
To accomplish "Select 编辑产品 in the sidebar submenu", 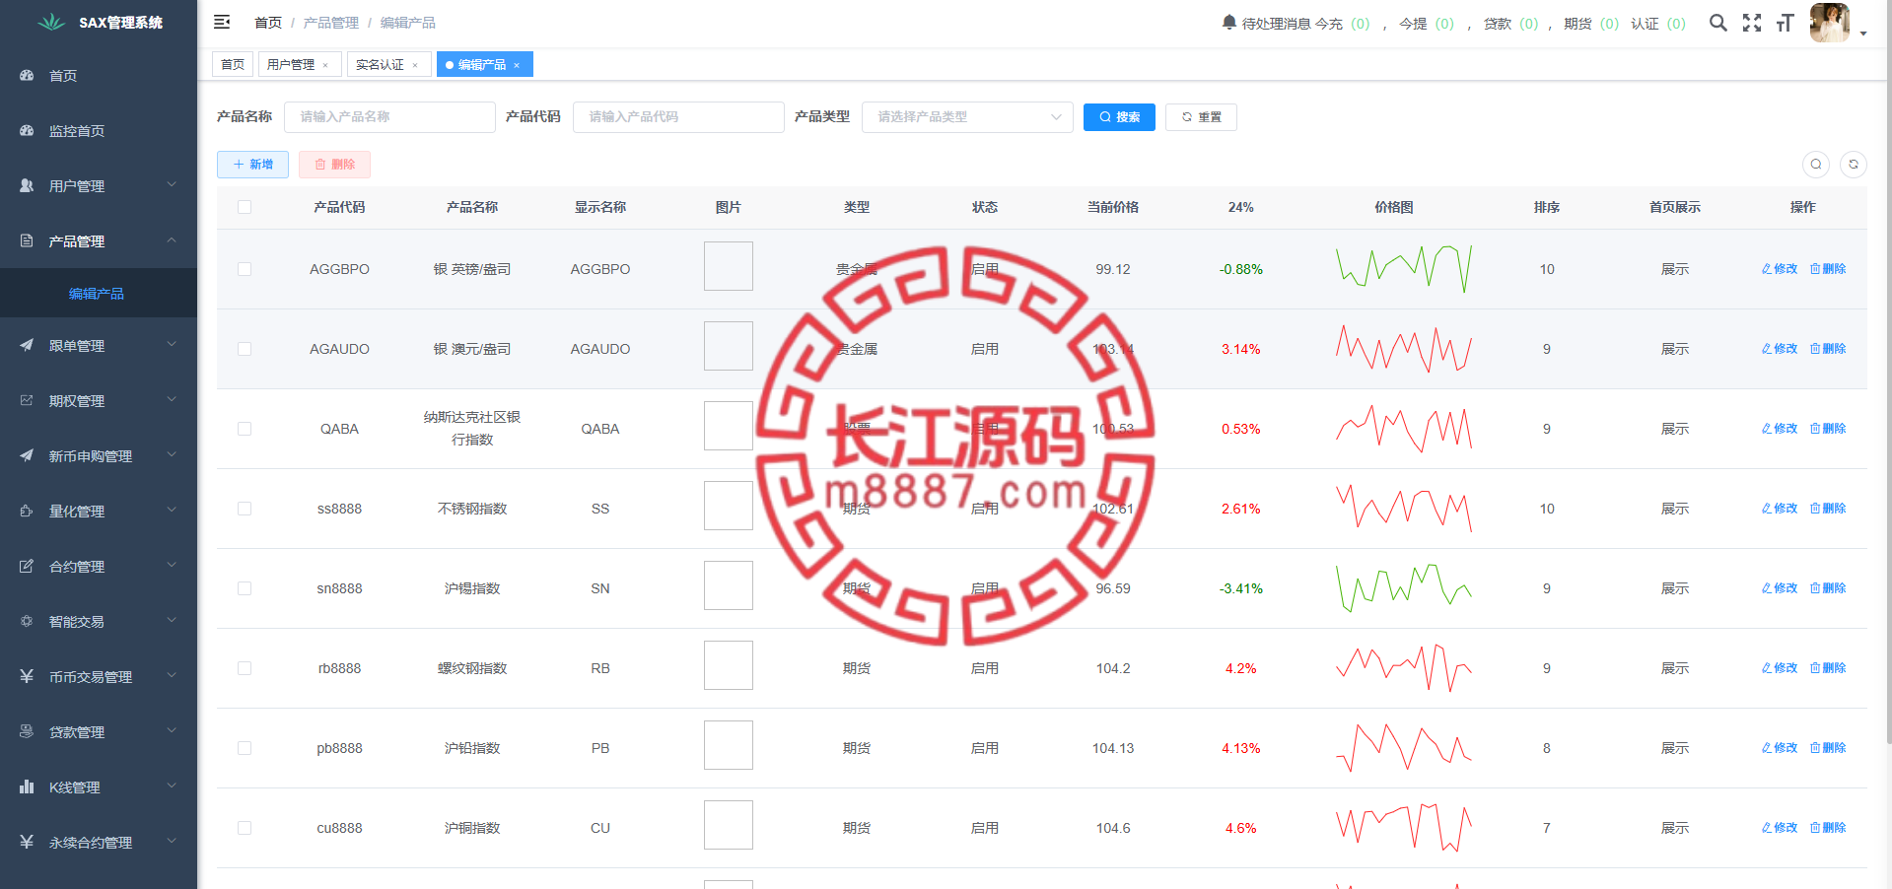I will (x=97, y=294).
